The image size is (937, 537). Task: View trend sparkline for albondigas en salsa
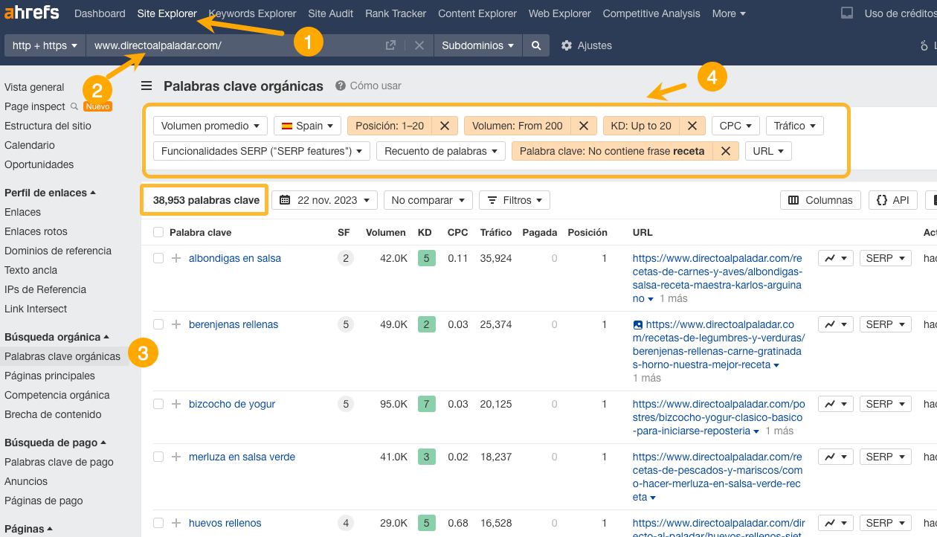coord(831,257)
